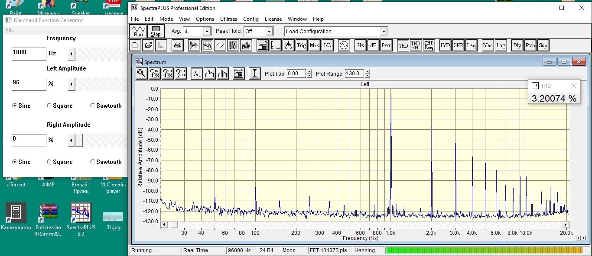Click the Log toolbar button
This screenshot has width=592, height=256.
(501, 45)
